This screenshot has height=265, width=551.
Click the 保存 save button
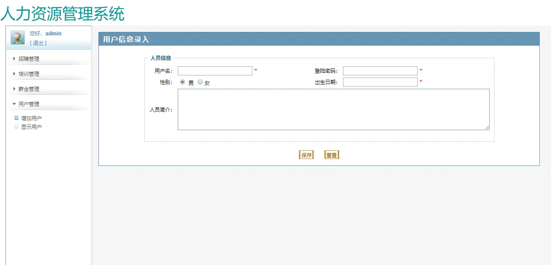pos(306,154)
